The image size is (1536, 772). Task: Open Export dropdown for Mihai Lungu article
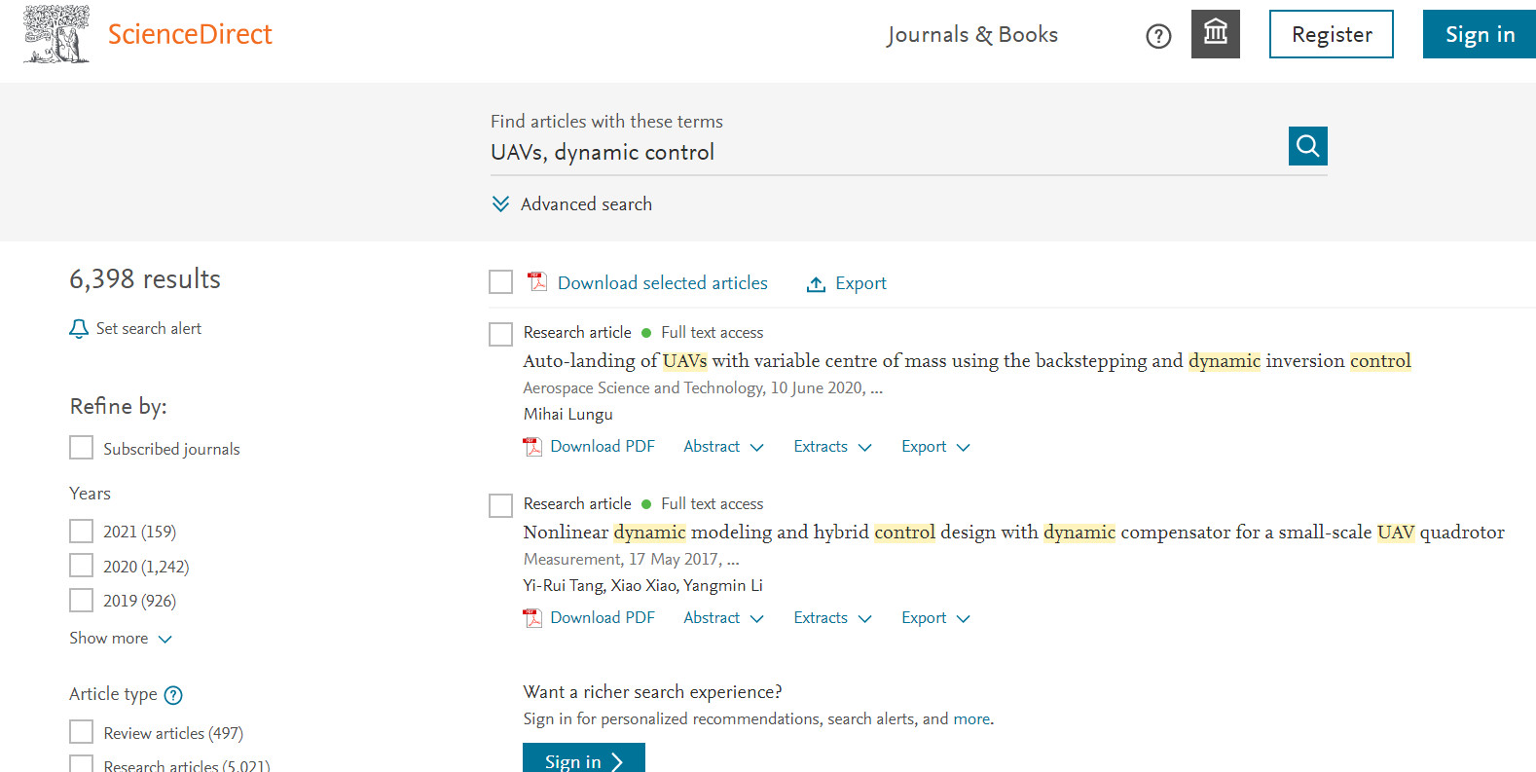point(935,446)
